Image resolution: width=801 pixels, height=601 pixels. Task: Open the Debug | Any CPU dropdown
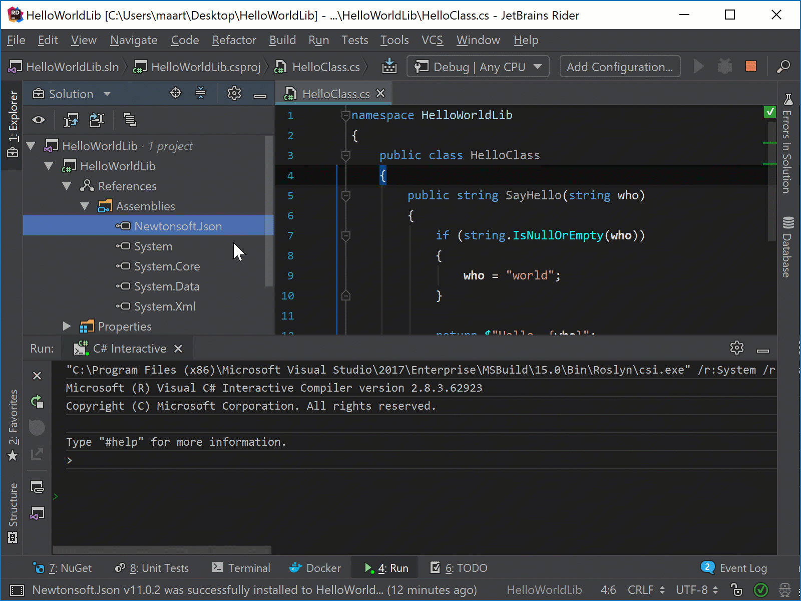[478, 67]
